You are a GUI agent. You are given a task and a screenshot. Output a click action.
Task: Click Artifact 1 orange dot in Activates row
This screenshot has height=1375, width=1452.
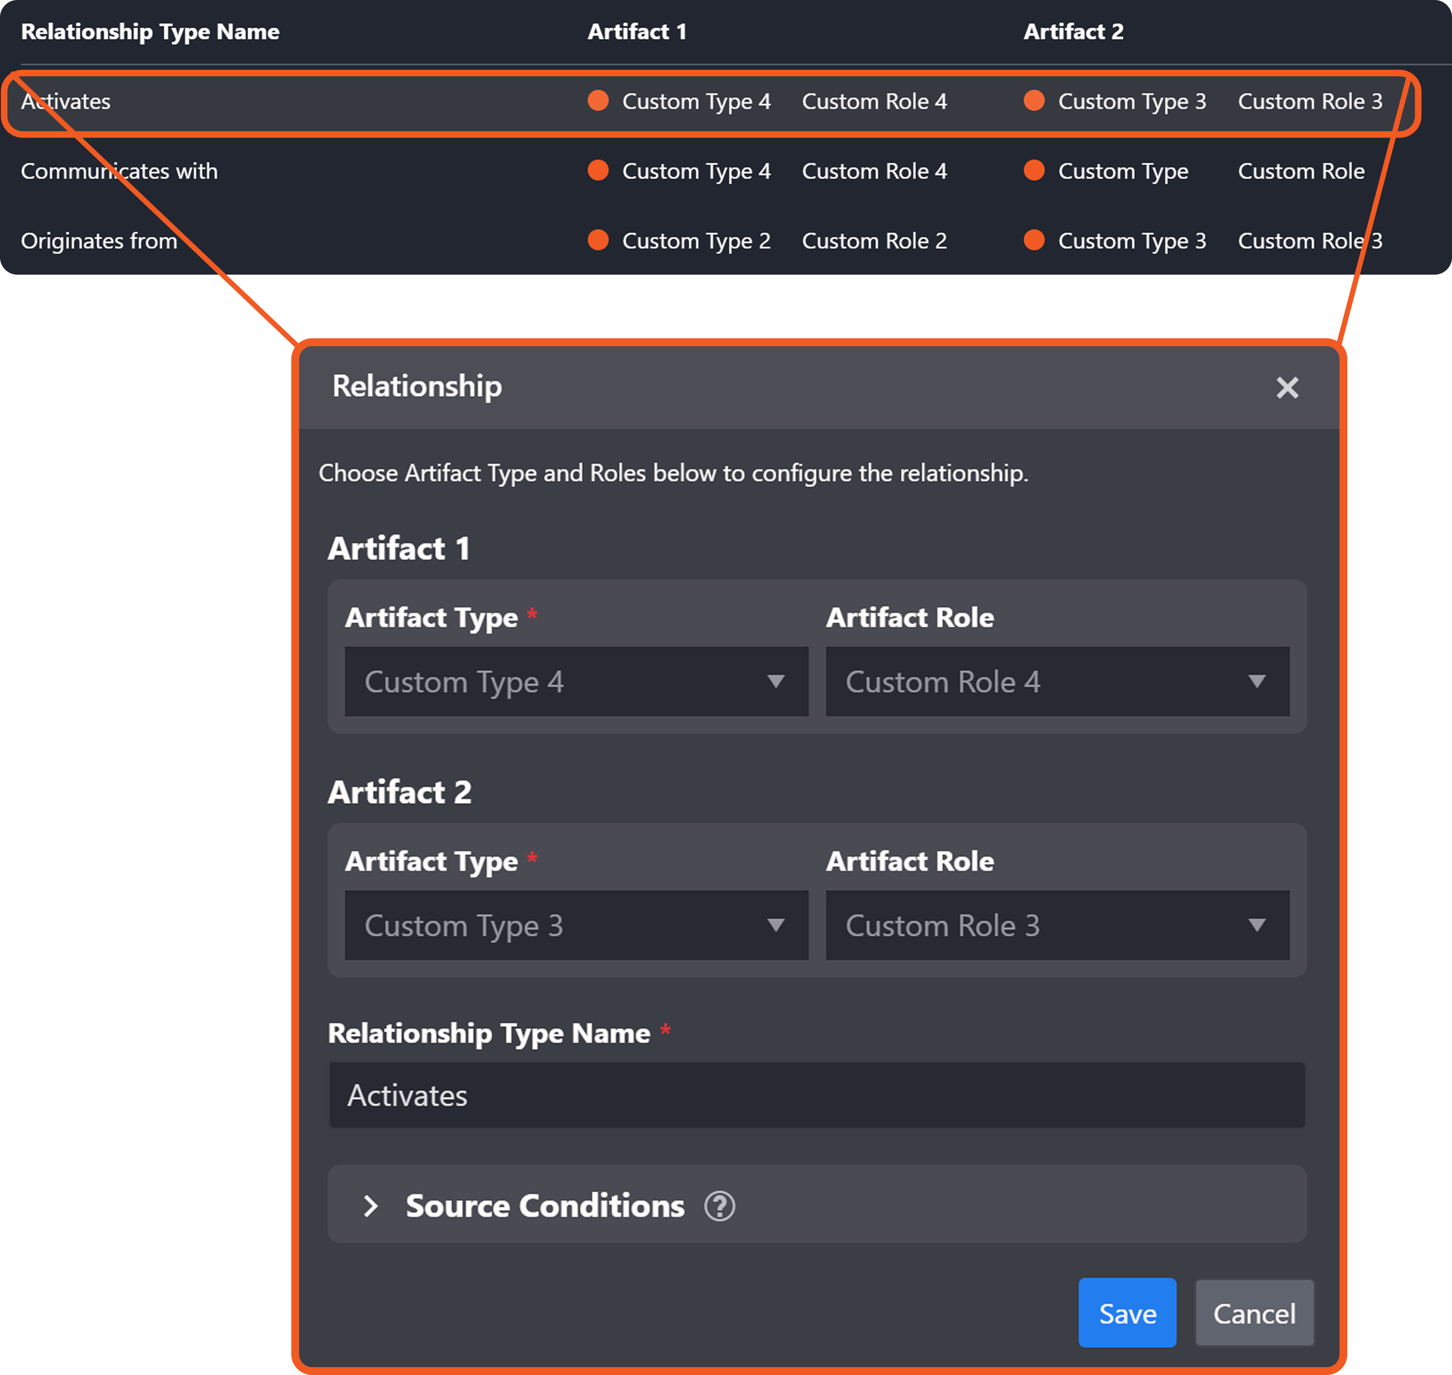tap(598, 100)
